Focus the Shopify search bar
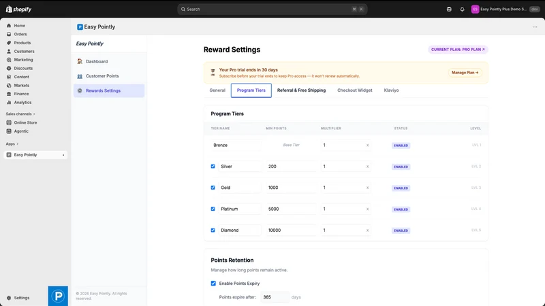 [272, 10]
